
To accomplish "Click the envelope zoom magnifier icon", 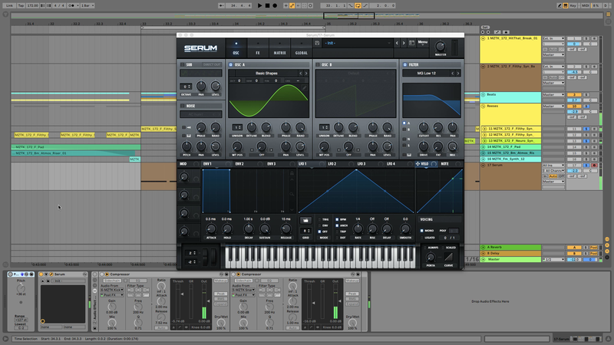I will [292, 194].
